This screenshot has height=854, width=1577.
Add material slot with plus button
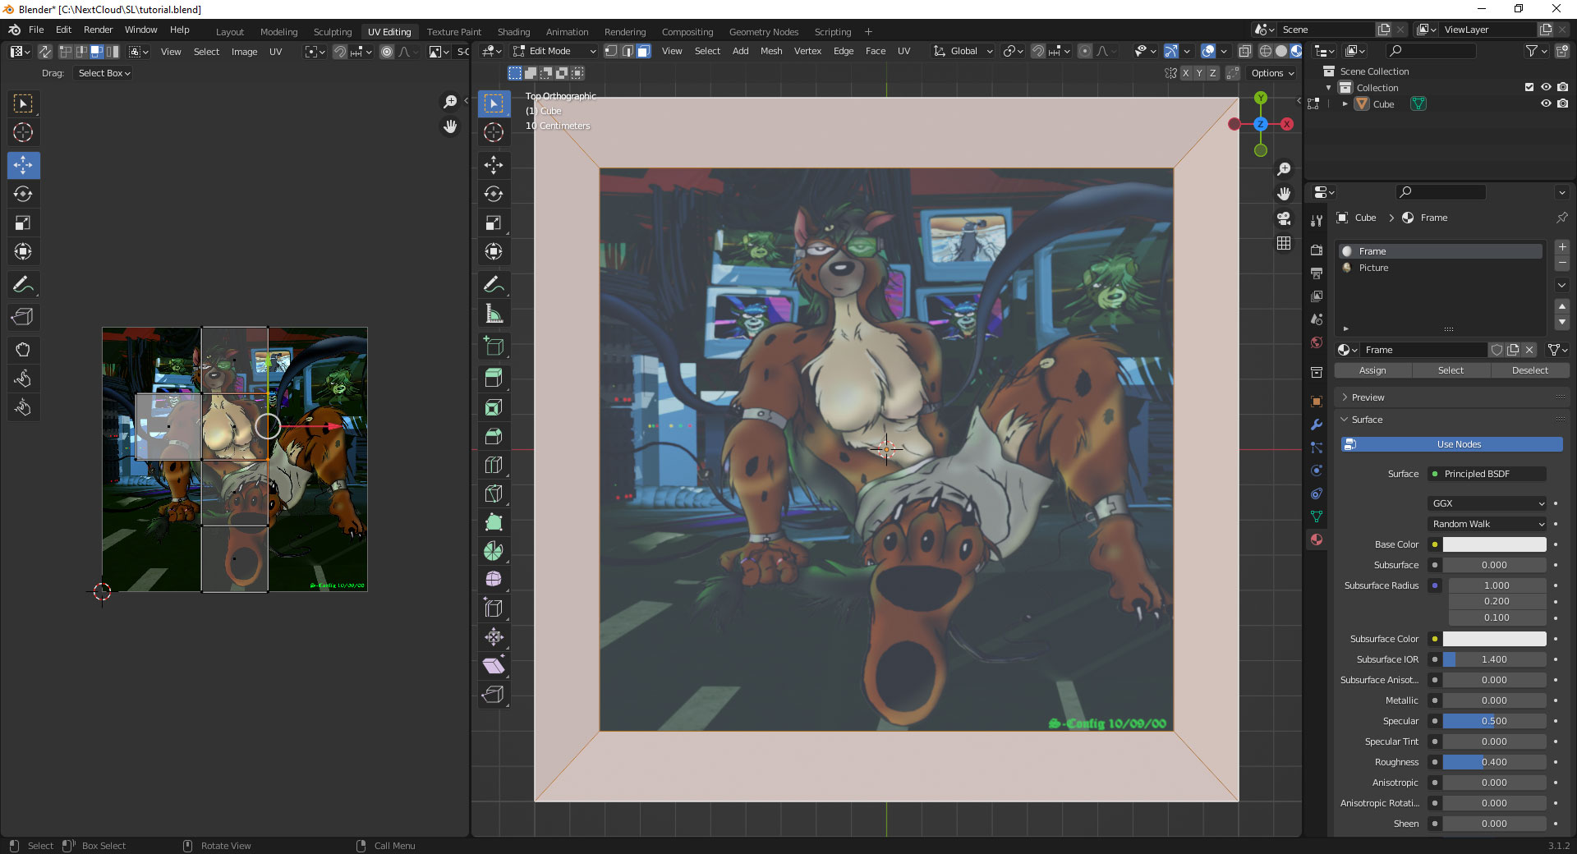pos(1562,247)
